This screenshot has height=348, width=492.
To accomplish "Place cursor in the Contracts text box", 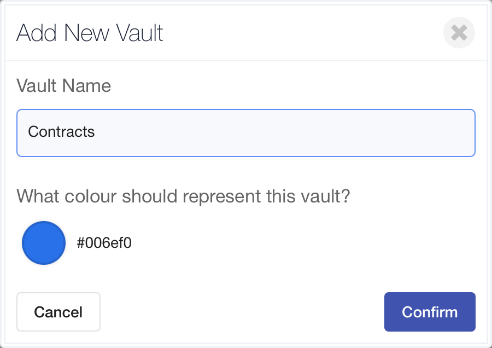I will 245,133.
